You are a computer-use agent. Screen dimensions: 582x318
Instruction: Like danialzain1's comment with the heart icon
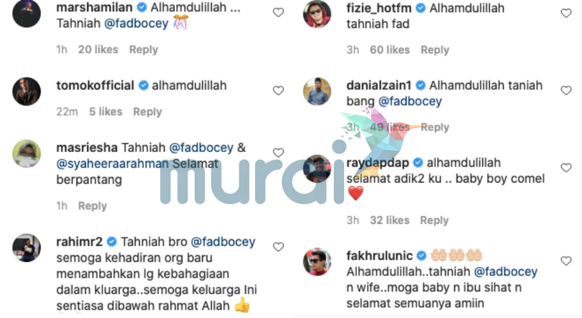[566, 90]
